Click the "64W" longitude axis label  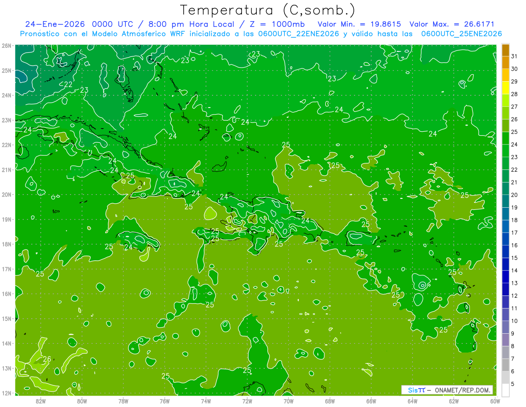(x=412, y=400)
